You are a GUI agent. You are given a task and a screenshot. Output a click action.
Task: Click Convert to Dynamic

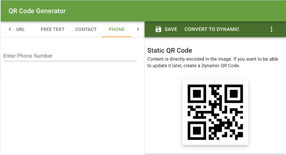(x=212, y=29)
